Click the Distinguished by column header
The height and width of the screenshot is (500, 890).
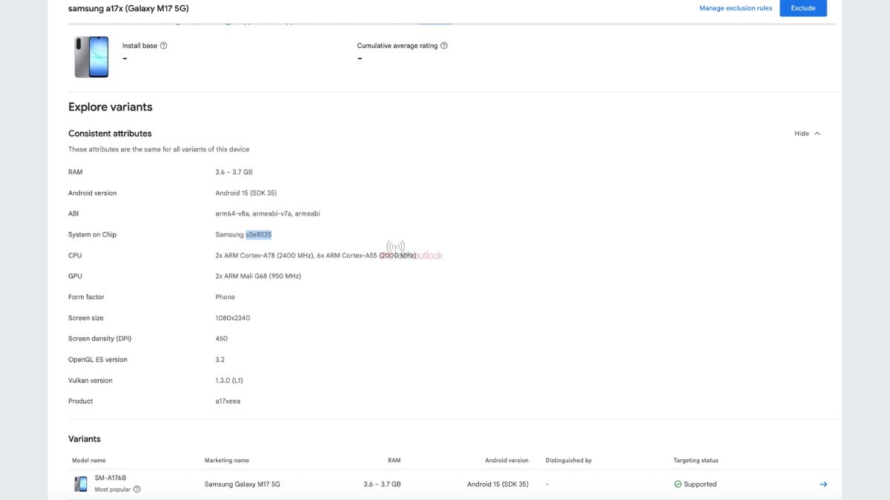pos(568,460)
